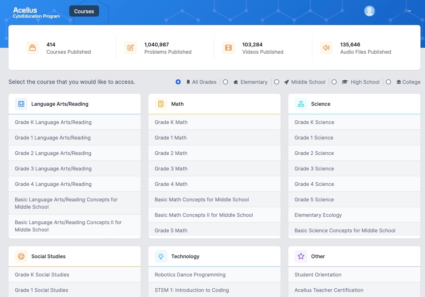
Task: Click the Science flask icon
Action: click(301, 104)
